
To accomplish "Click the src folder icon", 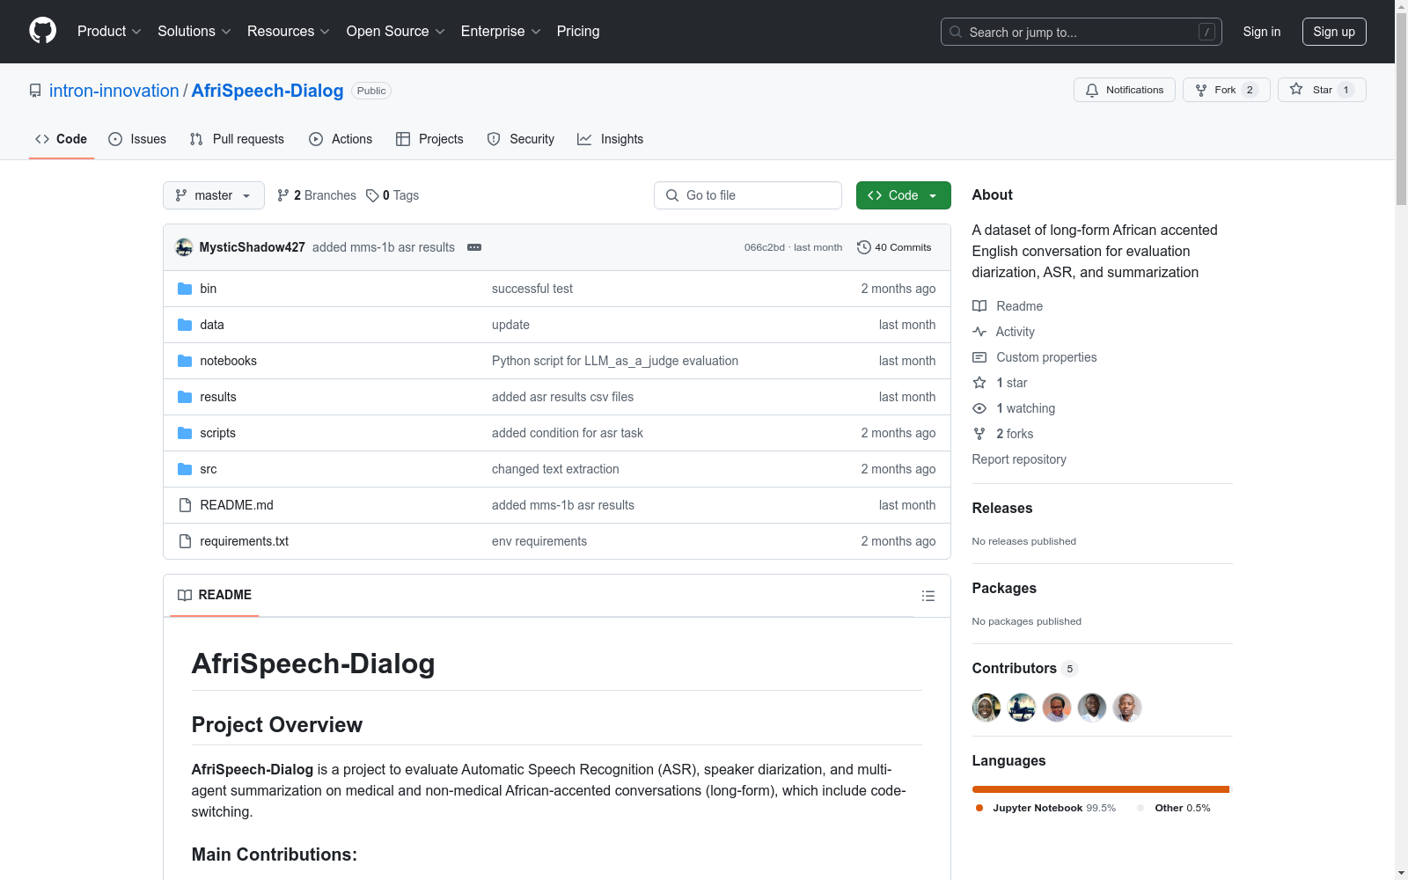I will (185, 469).
